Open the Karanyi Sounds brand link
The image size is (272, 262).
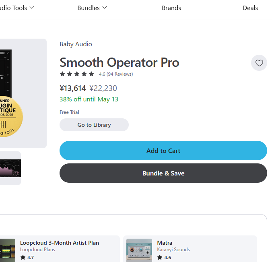coord(173,250)
